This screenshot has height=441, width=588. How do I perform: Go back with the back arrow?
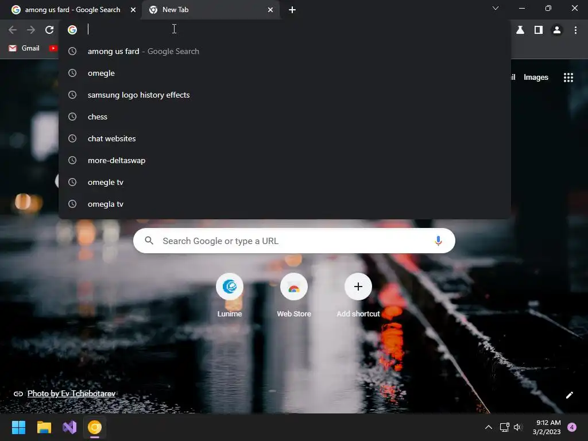pyautogui.click(x=13, y=30)
